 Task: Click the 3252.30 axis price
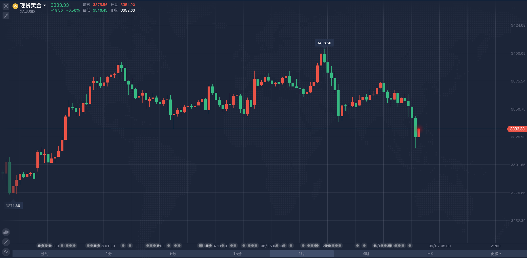pos(518,221)
